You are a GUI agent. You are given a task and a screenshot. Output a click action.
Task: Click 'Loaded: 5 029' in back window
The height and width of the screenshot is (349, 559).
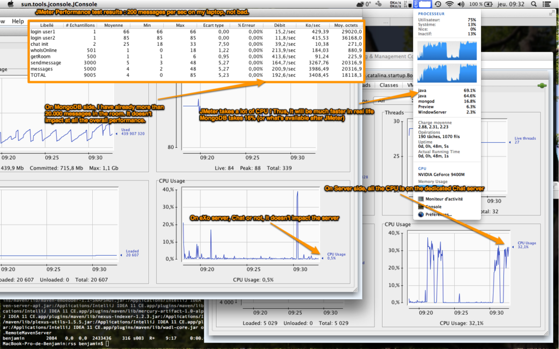pyautogui.click(x=260, y=323)
